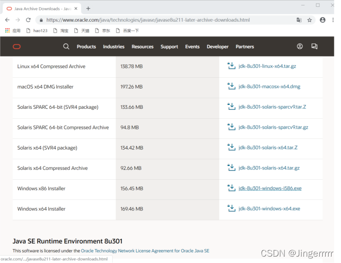This screenshot has width=341, height=263.
Task: Open the 百度一下 bookmark
Action: coord(128,31)
